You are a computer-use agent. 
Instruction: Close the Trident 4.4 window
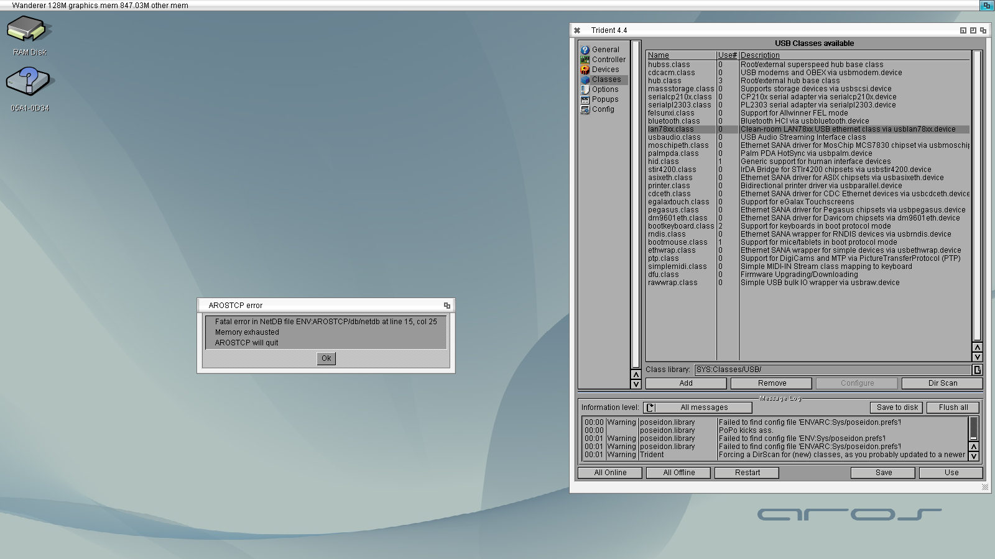tap(577, 30)
